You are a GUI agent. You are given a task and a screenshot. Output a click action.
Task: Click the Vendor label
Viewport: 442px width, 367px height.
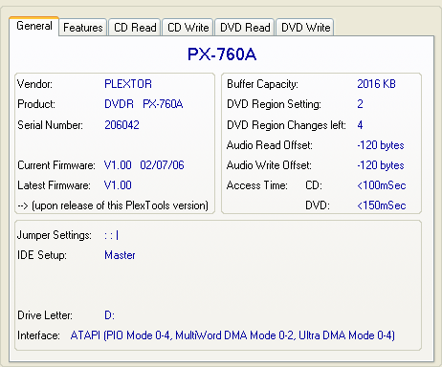pyautogui.click(x=34, y=84)
